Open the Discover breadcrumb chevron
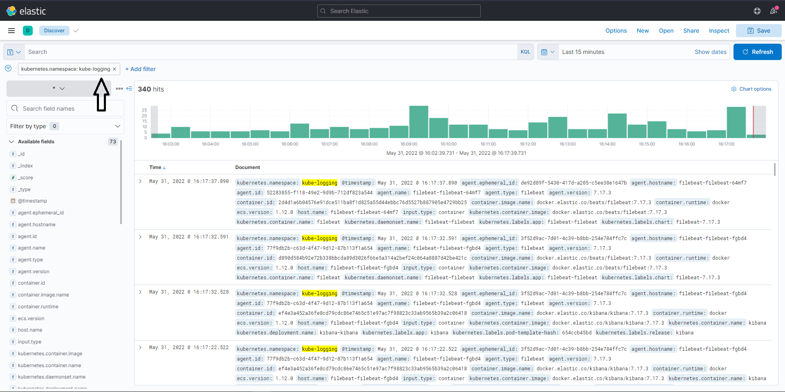The image size is (785, 392). pos(76,31)
